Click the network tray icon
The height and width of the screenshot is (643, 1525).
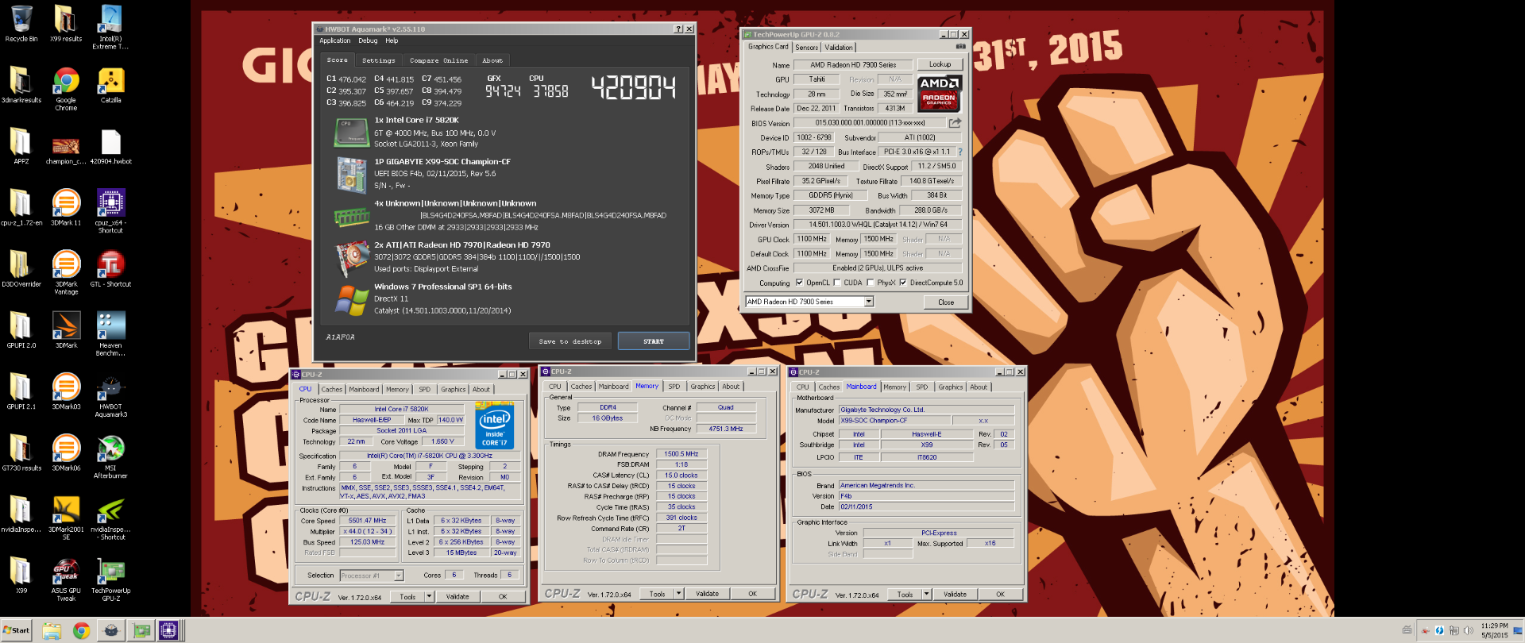1454,630
